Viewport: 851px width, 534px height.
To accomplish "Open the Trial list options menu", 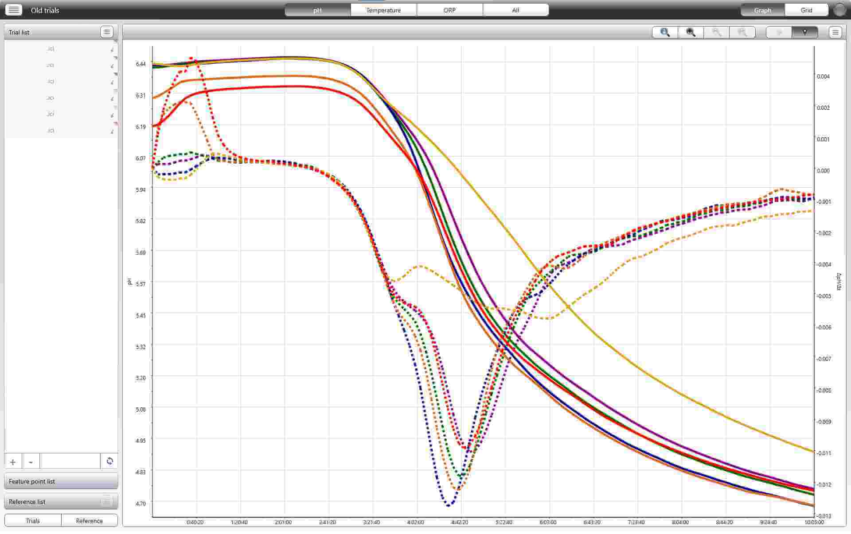I will tap(106, 32).
